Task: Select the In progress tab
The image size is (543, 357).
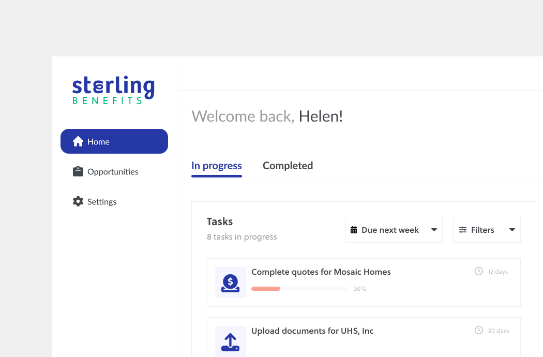Action: (217, 166)
